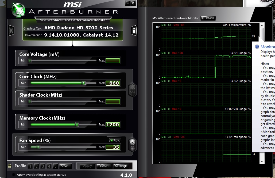Click the GPU1 usage Max : 99 readout

click(177, 53)
